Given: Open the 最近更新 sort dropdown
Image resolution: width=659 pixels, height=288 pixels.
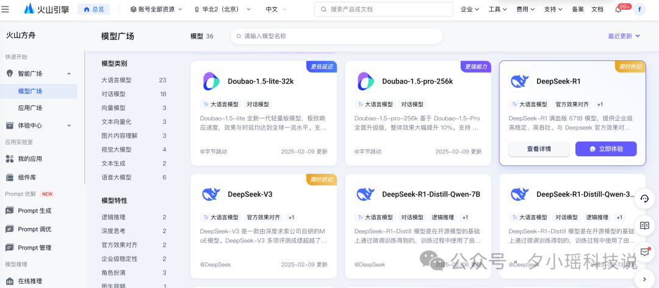Looking at the screenshot, I should point(624,36).
